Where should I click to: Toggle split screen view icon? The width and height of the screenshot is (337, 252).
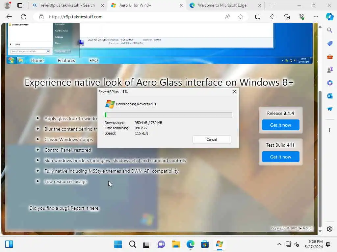coord(258,17)
